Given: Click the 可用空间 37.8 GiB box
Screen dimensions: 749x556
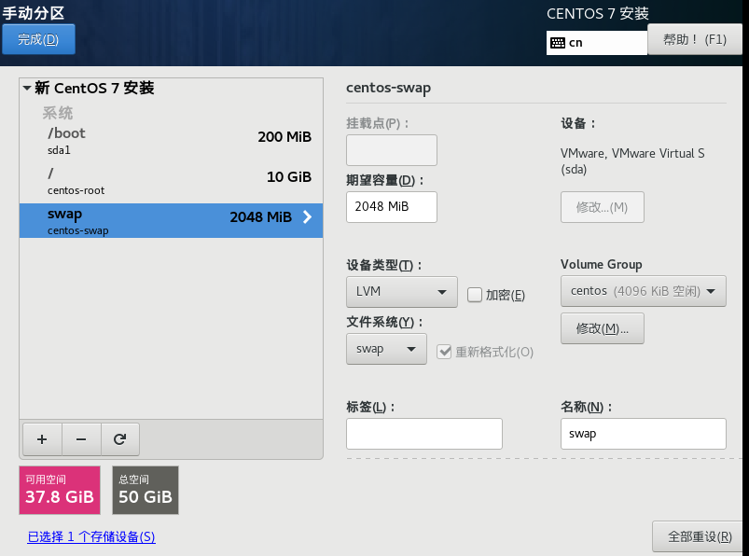Looking at the screenshot, I should 60,490.
